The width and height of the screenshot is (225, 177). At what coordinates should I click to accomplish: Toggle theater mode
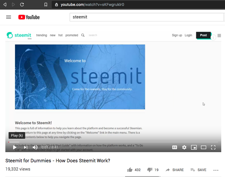coord(204,147)
